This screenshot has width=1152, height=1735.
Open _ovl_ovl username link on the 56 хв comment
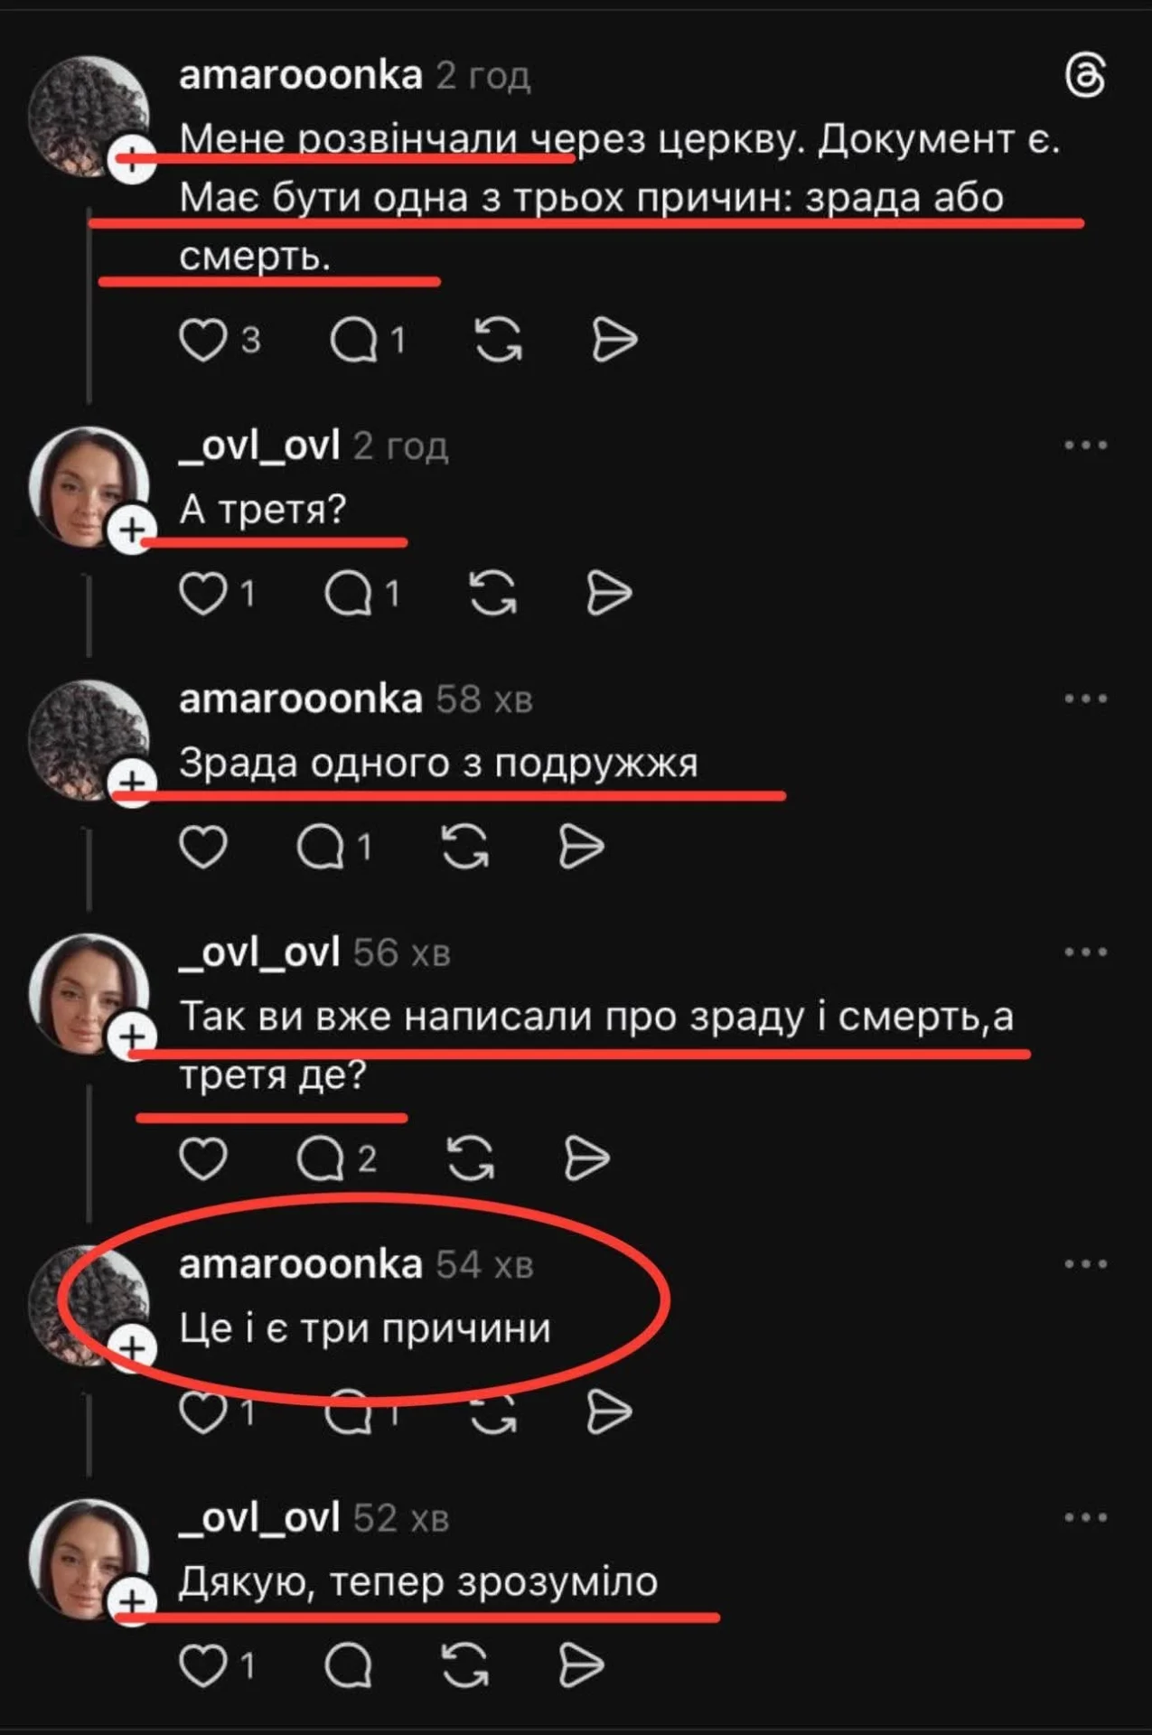259,952
